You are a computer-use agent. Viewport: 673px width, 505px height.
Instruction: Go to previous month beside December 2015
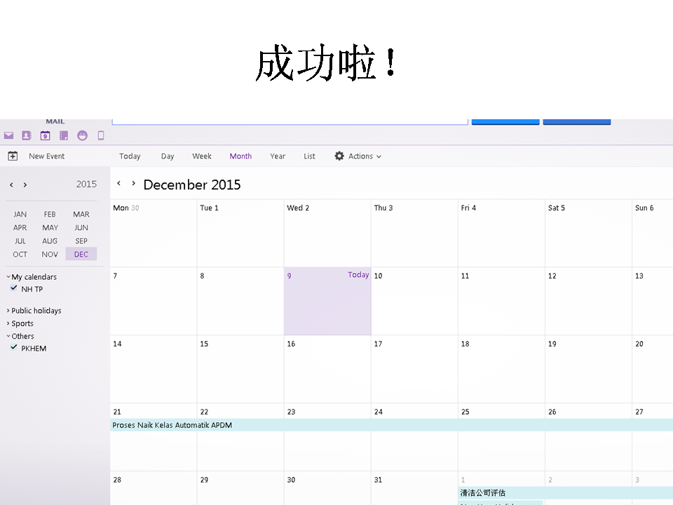coord(119,183)
